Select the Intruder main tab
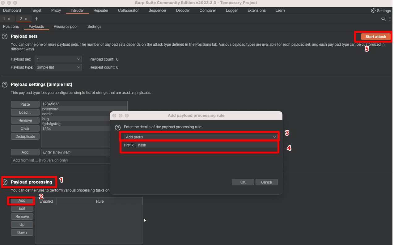 (77, 11)
